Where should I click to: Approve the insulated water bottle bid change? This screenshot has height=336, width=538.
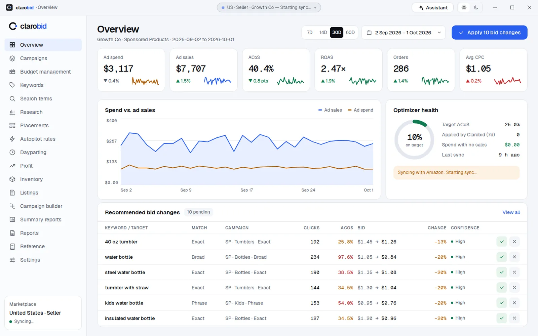point(502,318)
